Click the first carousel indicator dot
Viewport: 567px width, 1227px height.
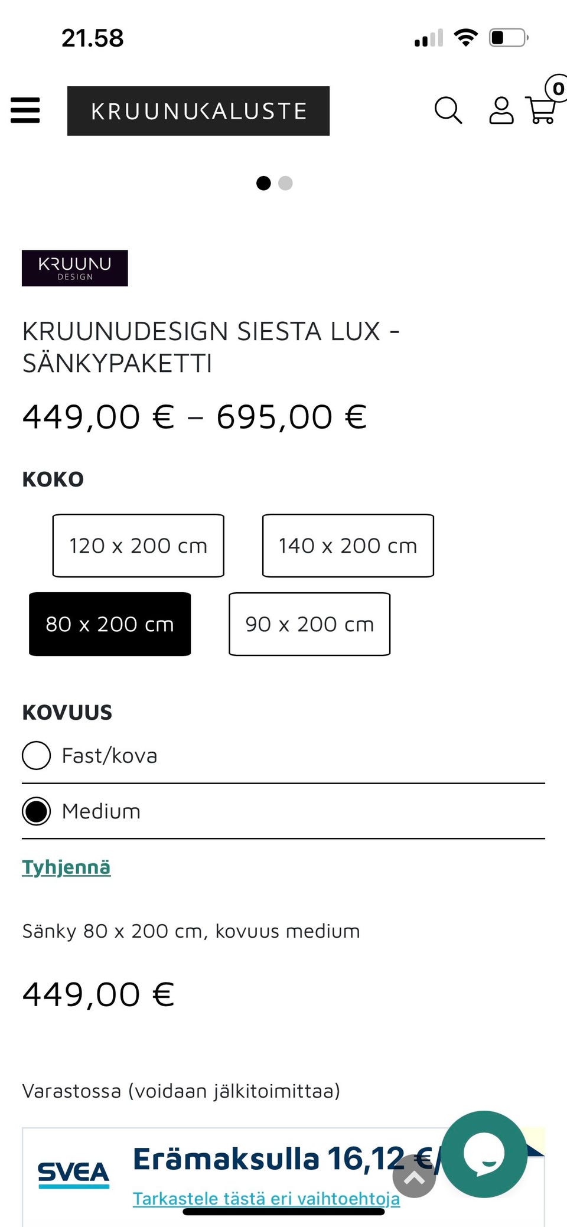pos(264,184)
